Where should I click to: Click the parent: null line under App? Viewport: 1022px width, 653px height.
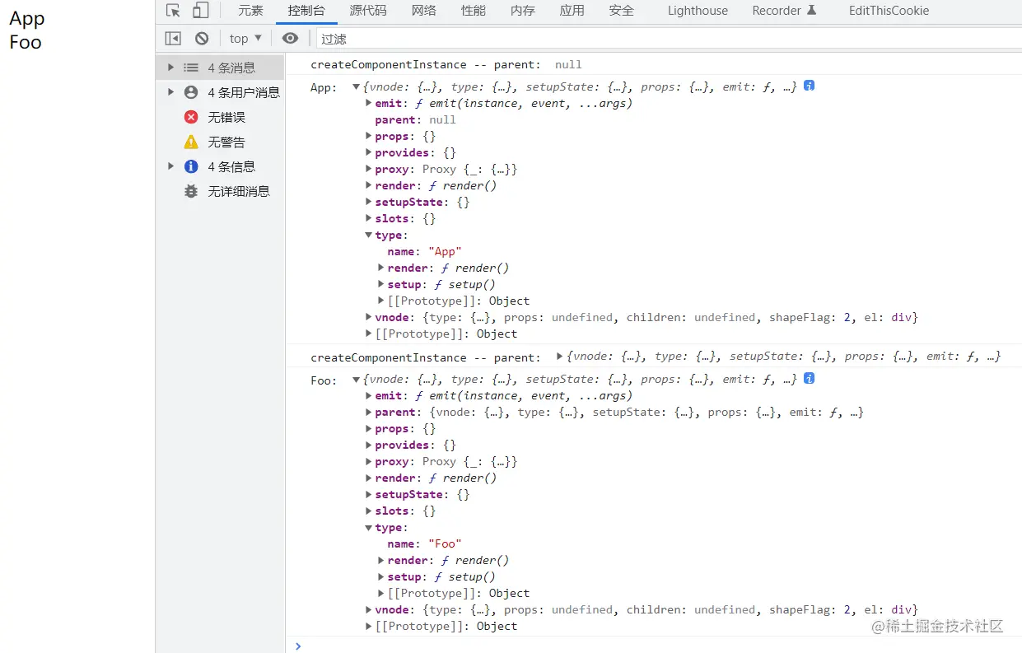(415, 119)
